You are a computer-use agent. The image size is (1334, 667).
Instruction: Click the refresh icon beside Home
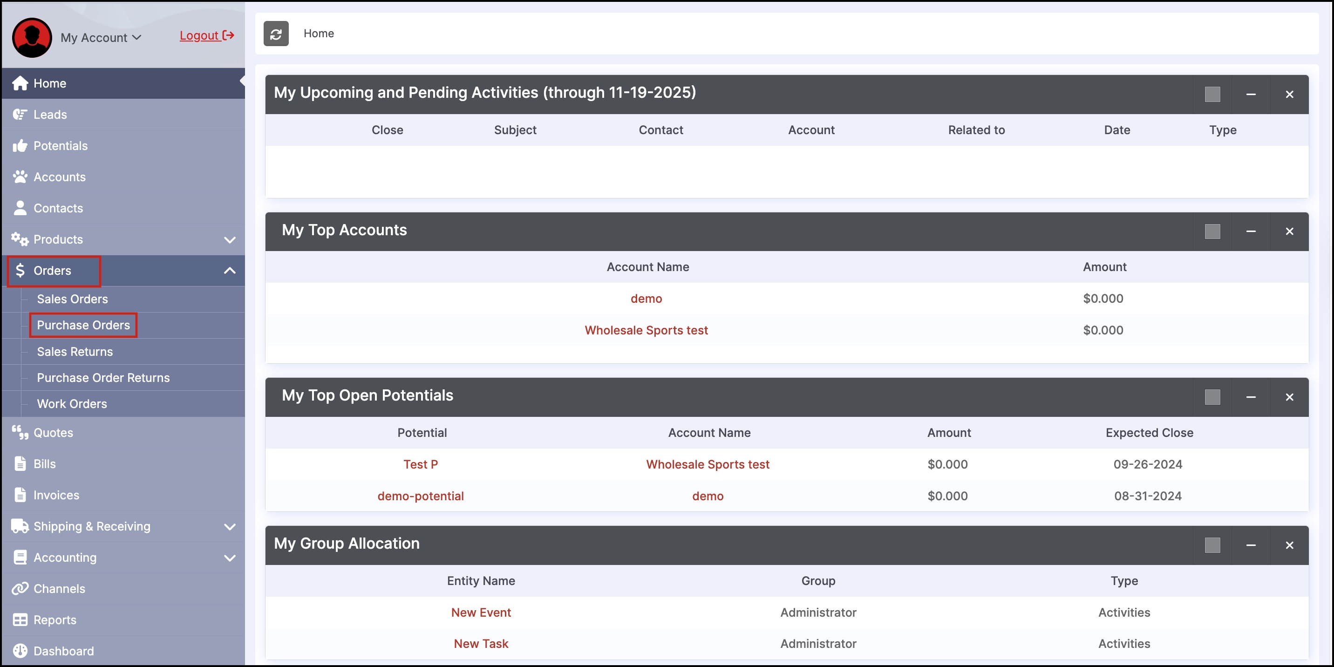[x=275, y=34]
